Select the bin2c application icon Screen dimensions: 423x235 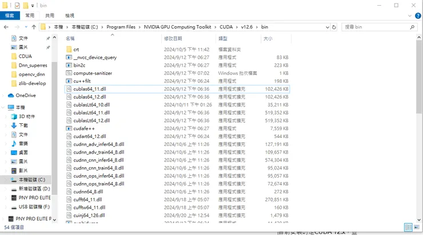69,65
